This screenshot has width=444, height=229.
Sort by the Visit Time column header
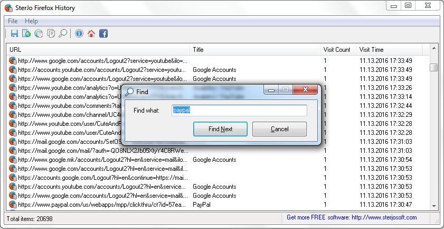click(389, 50)
